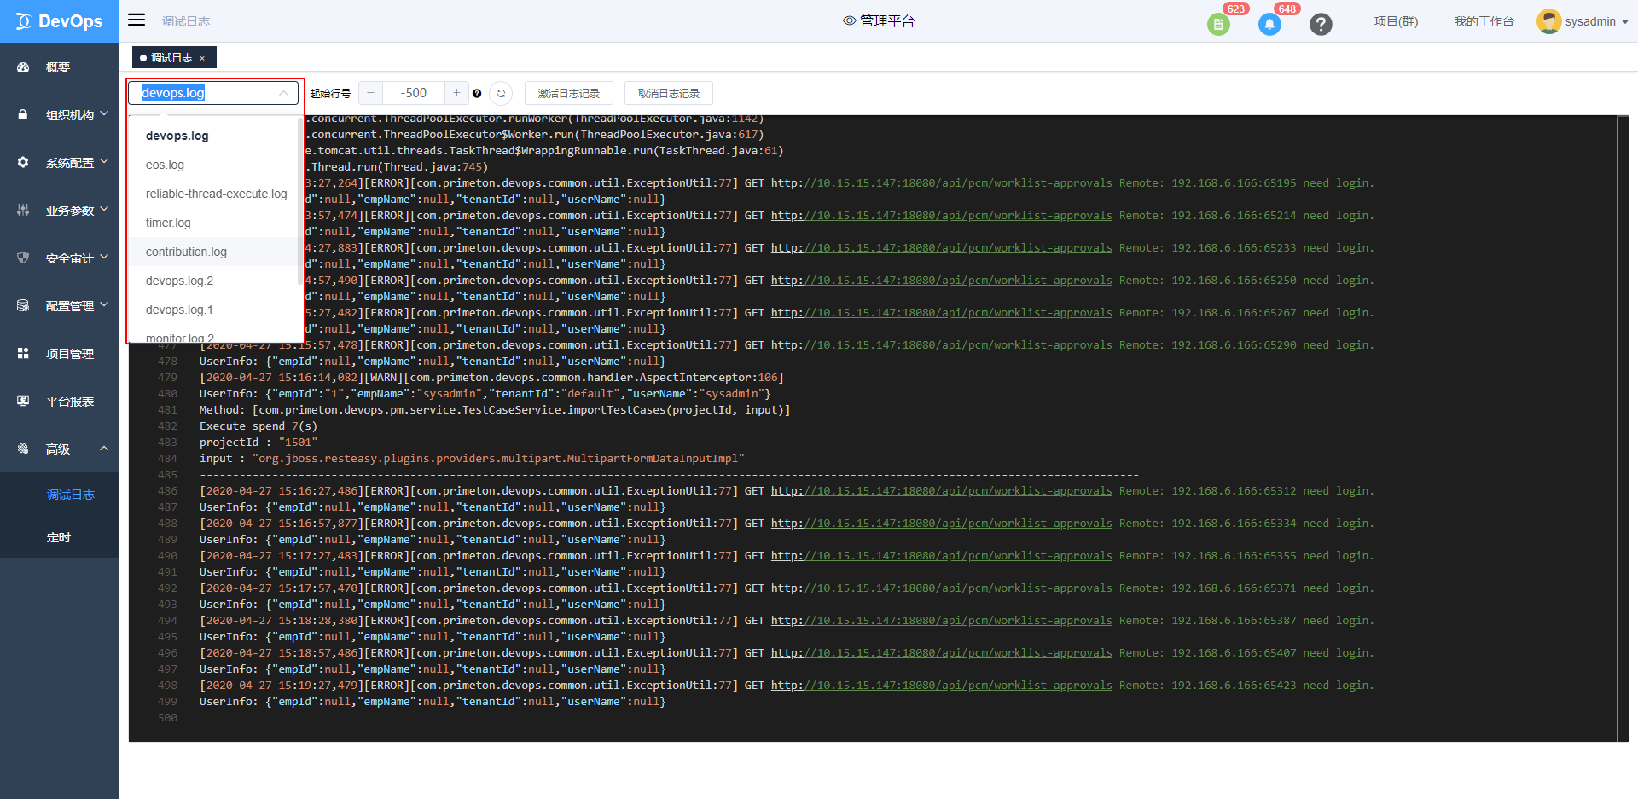Viewport: 1638px width, 799px height.
Task: Click the log viewer vertical scrollbar
Action: [1623, 428]
